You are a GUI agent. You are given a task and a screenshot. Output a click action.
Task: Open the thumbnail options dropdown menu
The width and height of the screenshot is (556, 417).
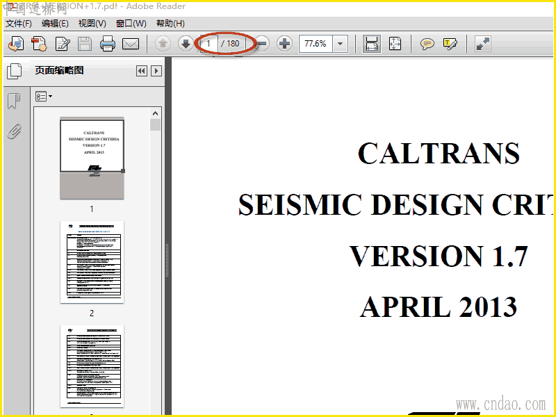(x=44, y=97)
